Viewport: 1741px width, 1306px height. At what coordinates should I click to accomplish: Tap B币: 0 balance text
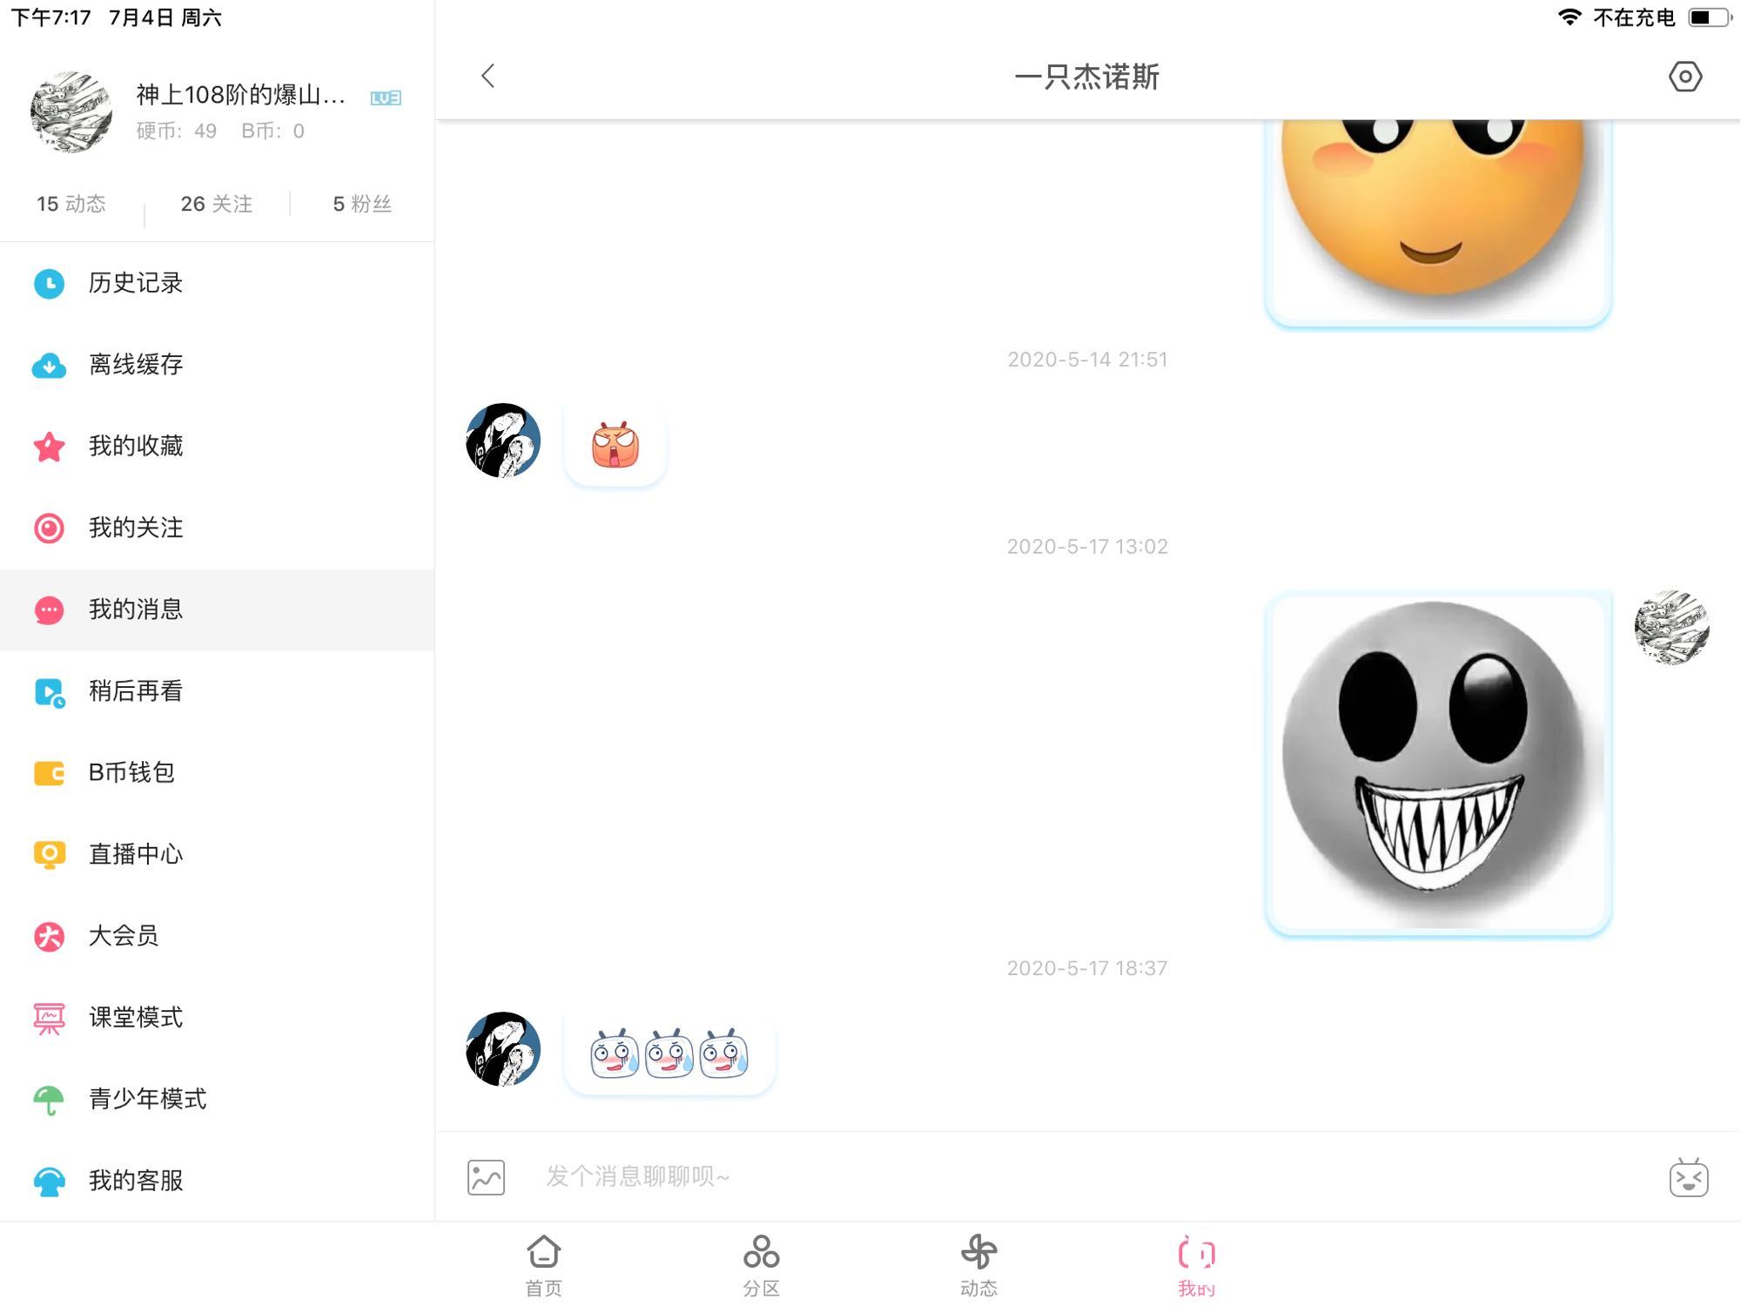click(272, 131)
